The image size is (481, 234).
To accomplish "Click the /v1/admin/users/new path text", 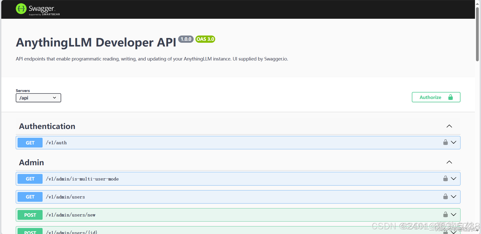I will tap(71, 215).
